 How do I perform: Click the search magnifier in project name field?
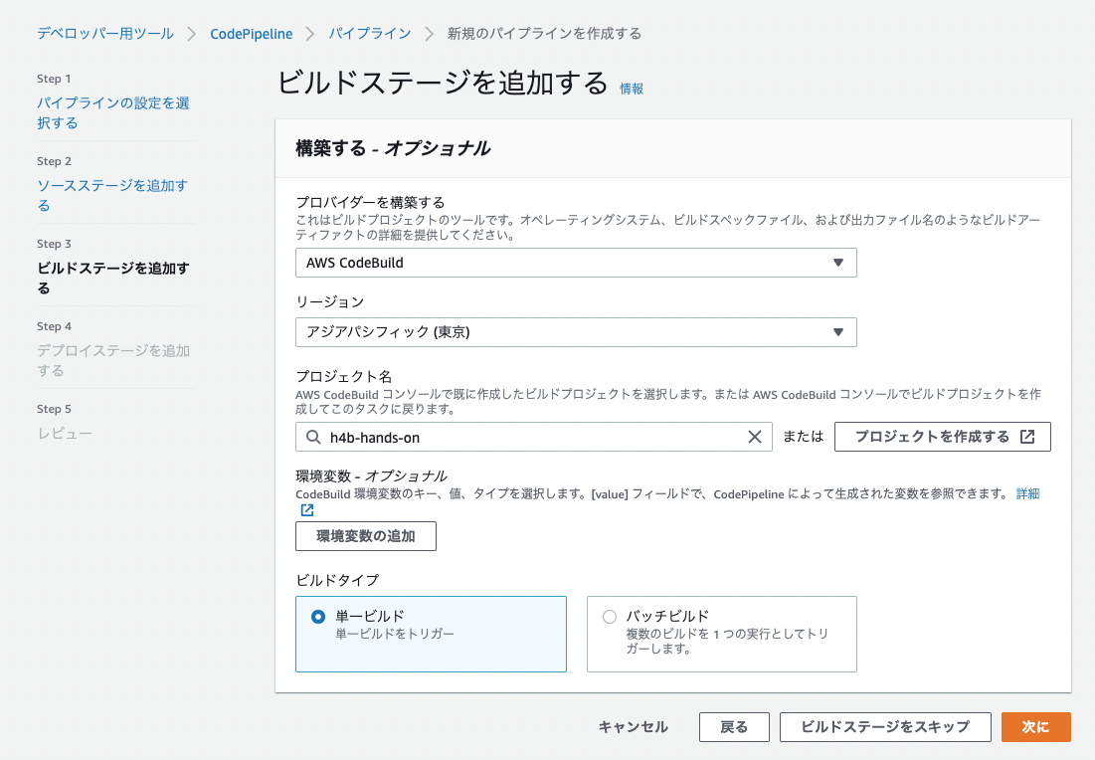[x=311, y=436]
